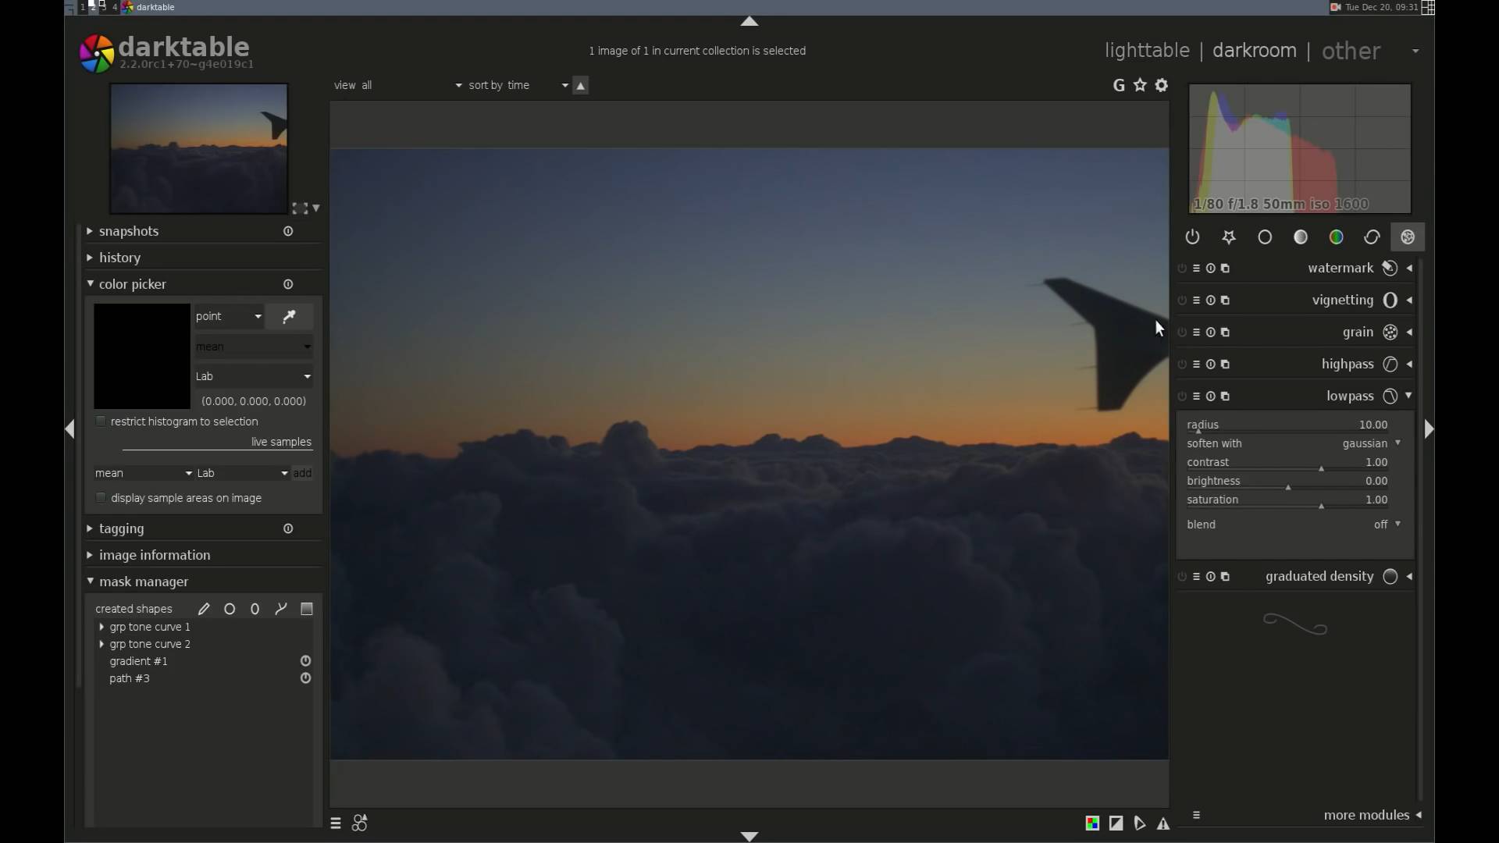Enable display sample areas on image

coord(101,498)
